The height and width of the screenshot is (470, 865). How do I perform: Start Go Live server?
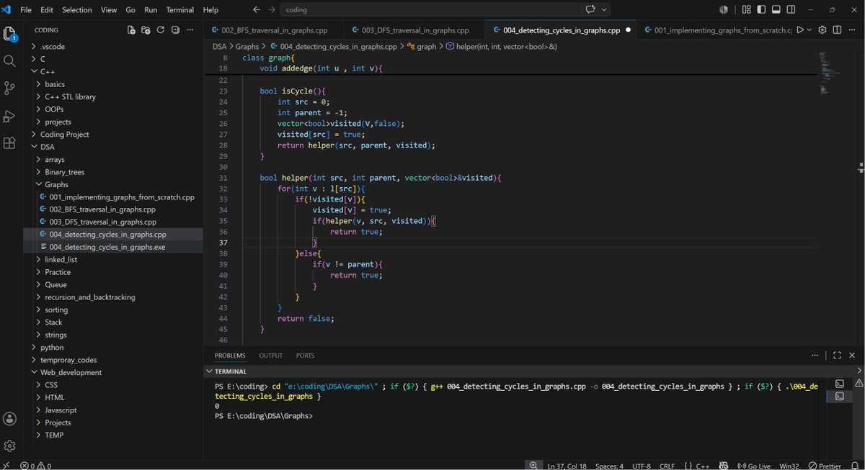pyautogui.click(x=754, y=465)
